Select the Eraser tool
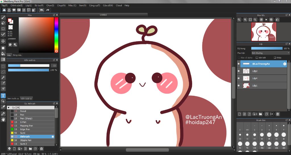The width and height of the screenshot is (291, 155). 3,23
